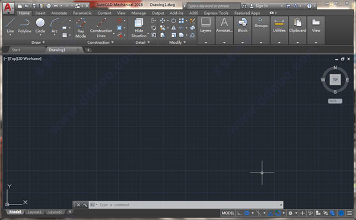Click the new drawing plus tab button

pos(88,50)
